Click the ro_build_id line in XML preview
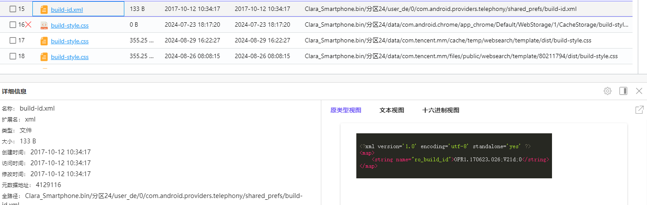This screenshot has width=647, height=205. [460, 160]
